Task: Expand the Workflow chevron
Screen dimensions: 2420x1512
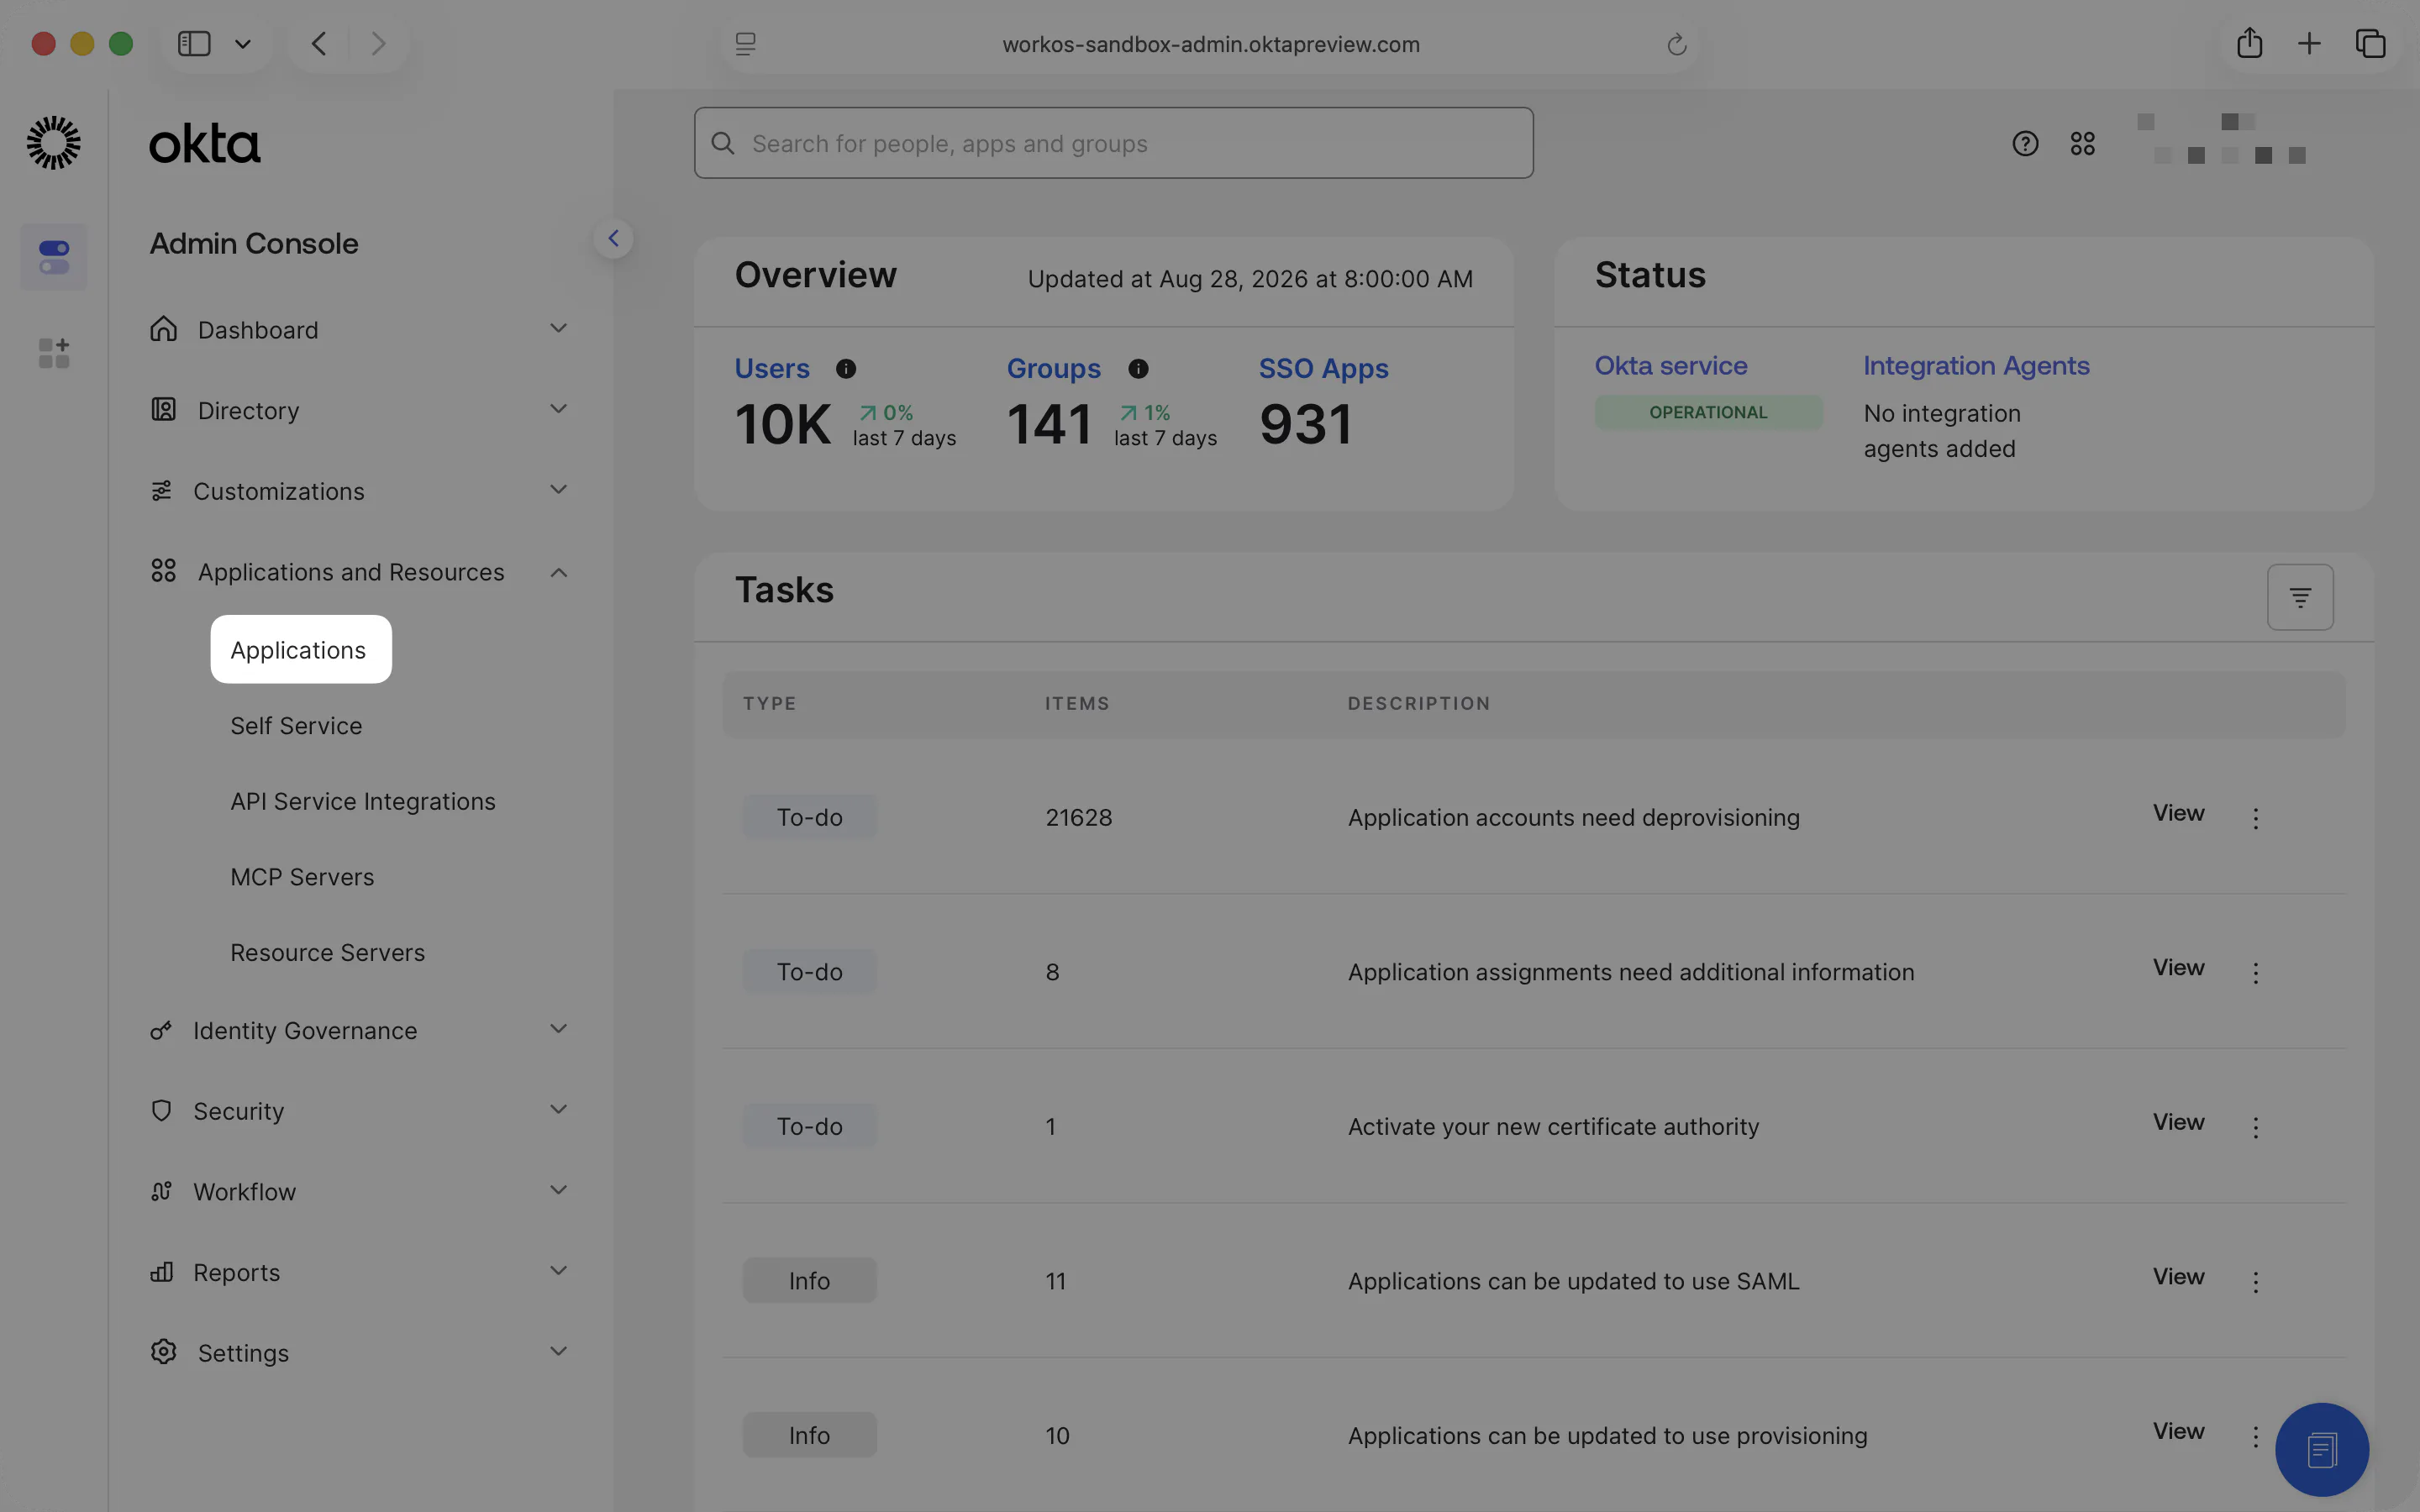Action: point(559,1190)
